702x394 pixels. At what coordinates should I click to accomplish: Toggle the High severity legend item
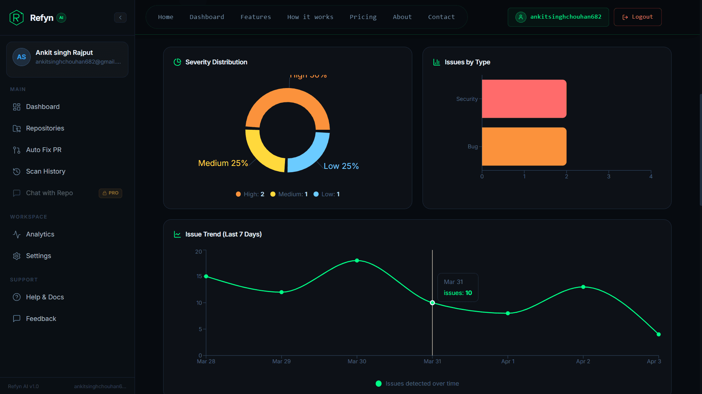(250, 194)
